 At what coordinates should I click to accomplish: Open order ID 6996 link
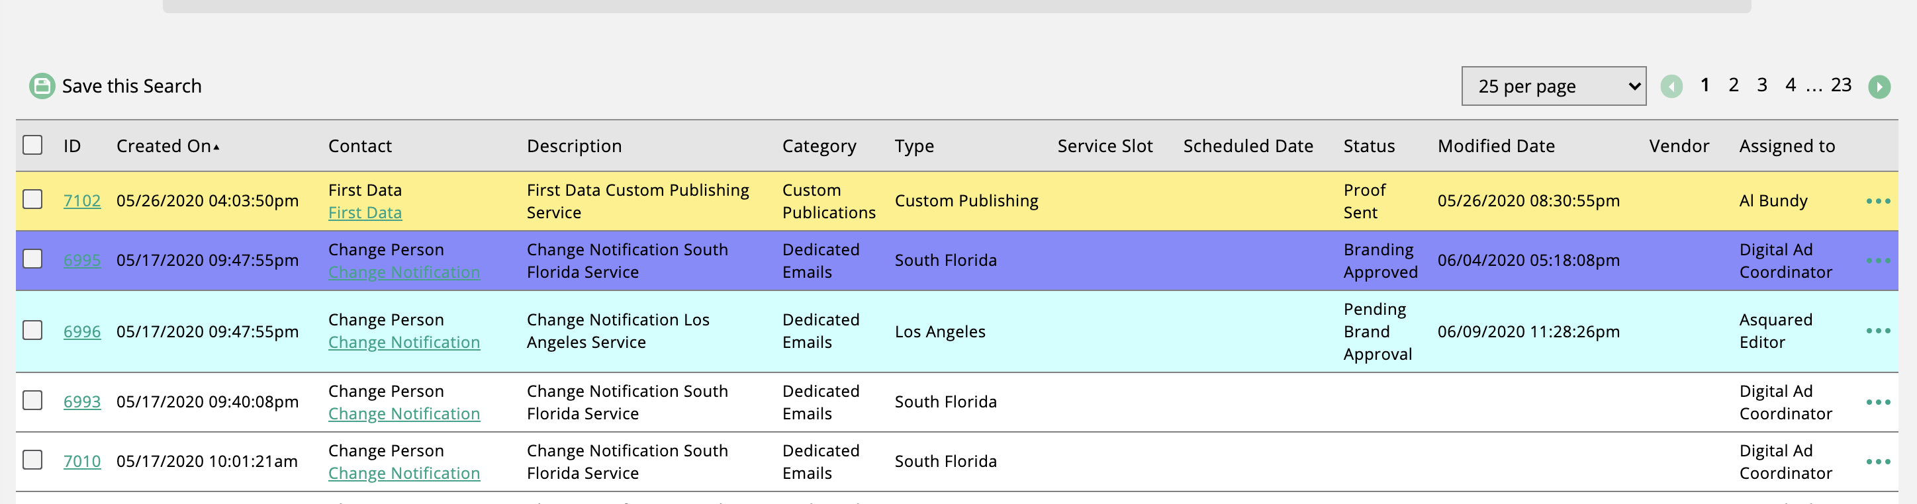(x=82, y=331)
